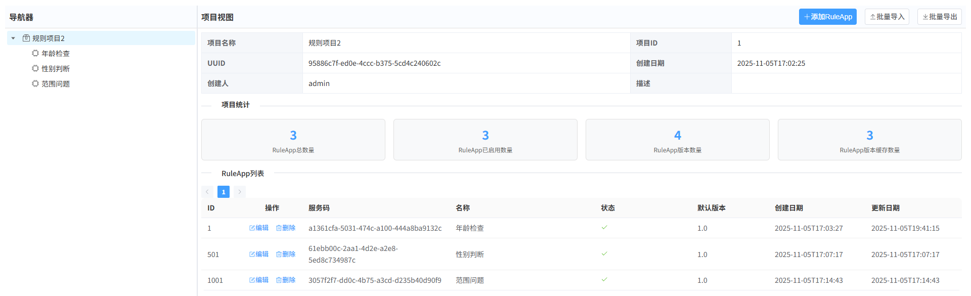
Task: Open 性别判断 rule in navigator tree
Action: (x=55, y=69)
